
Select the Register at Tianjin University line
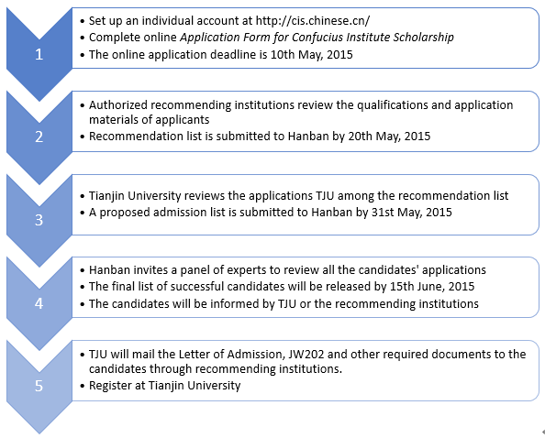pos(164,386)
